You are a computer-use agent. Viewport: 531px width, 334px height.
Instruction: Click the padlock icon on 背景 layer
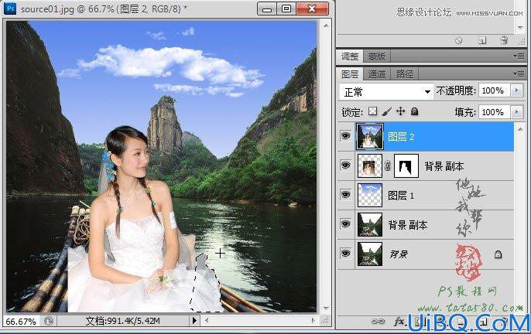click(x=498, y=254)
